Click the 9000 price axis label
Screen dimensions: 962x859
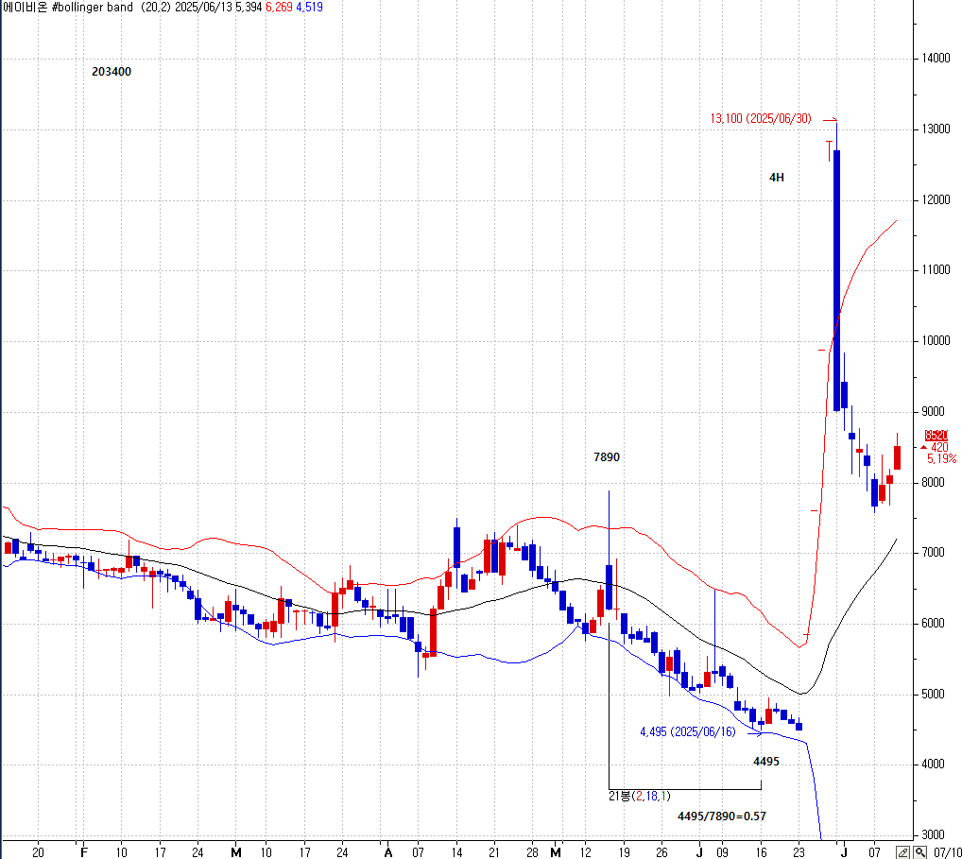(x=933, y=412)
